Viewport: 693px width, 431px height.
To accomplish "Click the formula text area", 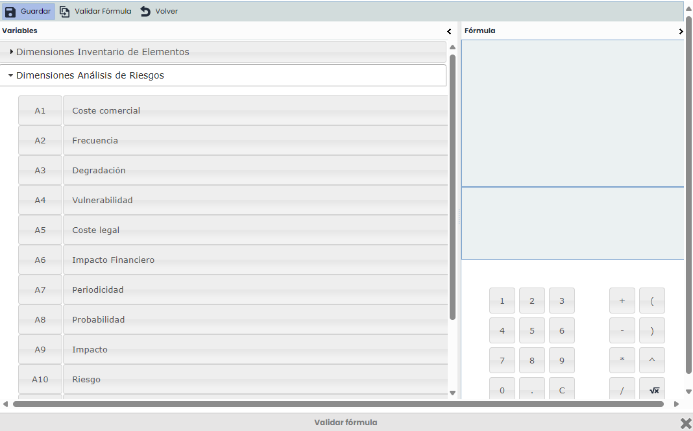I will tap(572, 114).
